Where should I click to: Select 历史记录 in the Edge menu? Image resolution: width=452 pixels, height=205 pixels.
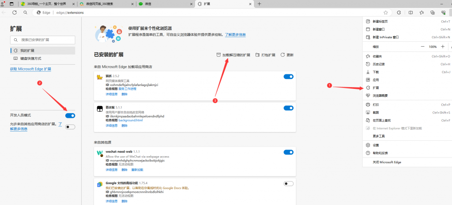(x=379, y=64)
